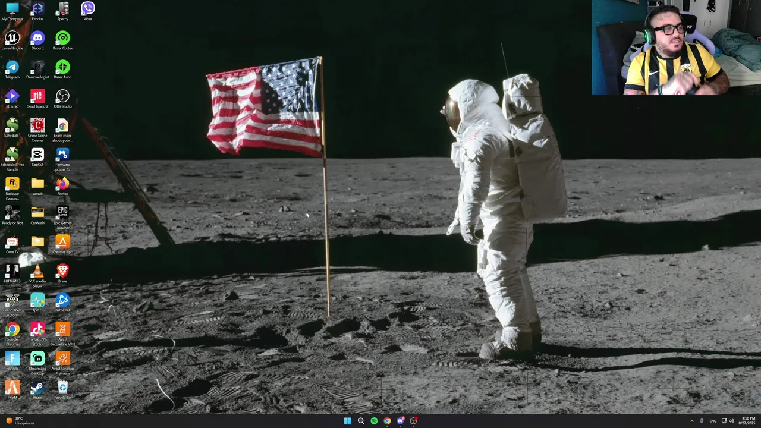The width and height of the screenshot is (761, 428).
Task: Select the Grand Theft Auto V icon
Action: click(x=12, y=305)
